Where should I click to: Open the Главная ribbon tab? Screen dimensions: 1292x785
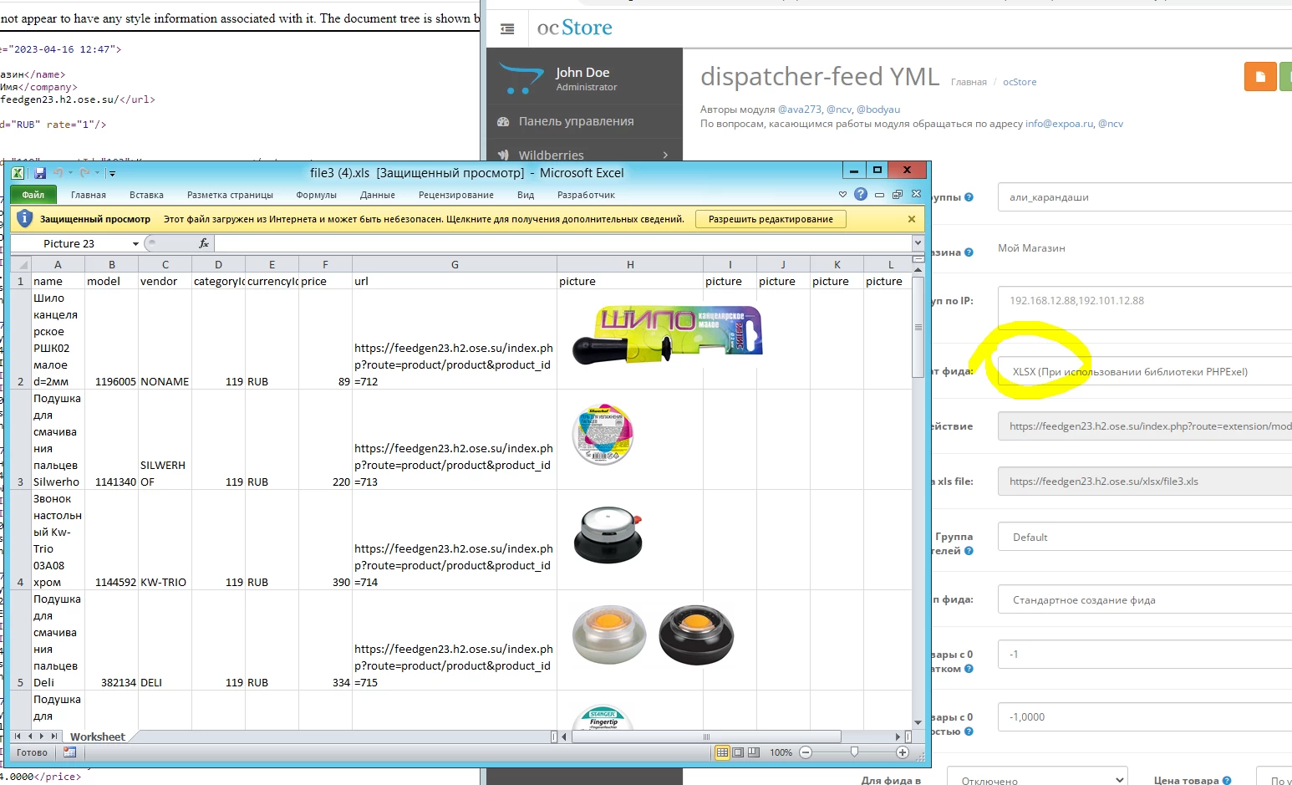point(89,195)
